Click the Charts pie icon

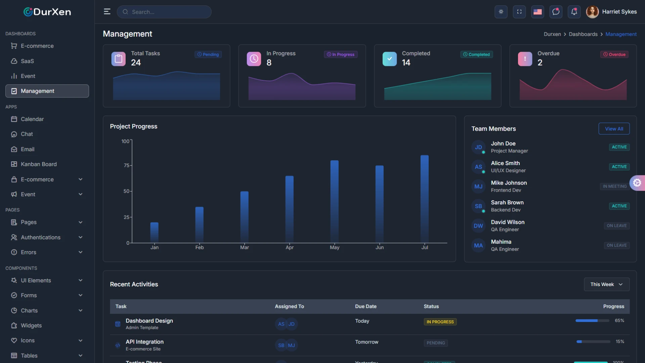coord(14,311)
